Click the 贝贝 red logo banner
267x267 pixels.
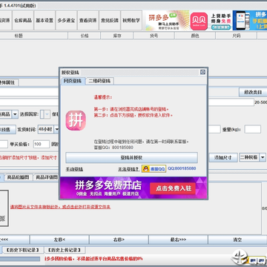[211, 21]
